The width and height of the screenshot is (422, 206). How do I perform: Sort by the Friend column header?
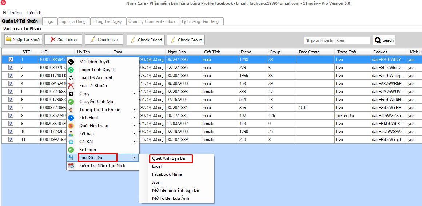click(252, 52)
